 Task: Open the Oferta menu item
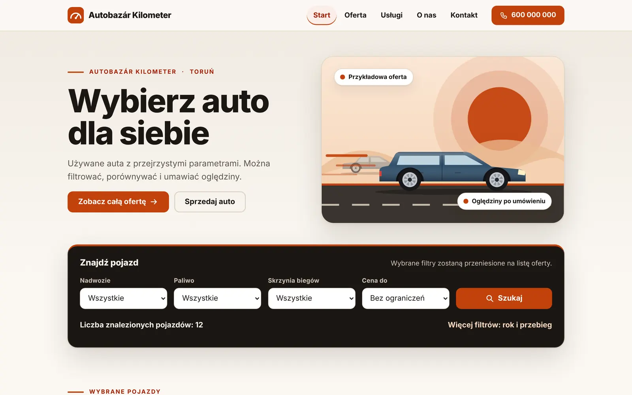coord(355,15)
